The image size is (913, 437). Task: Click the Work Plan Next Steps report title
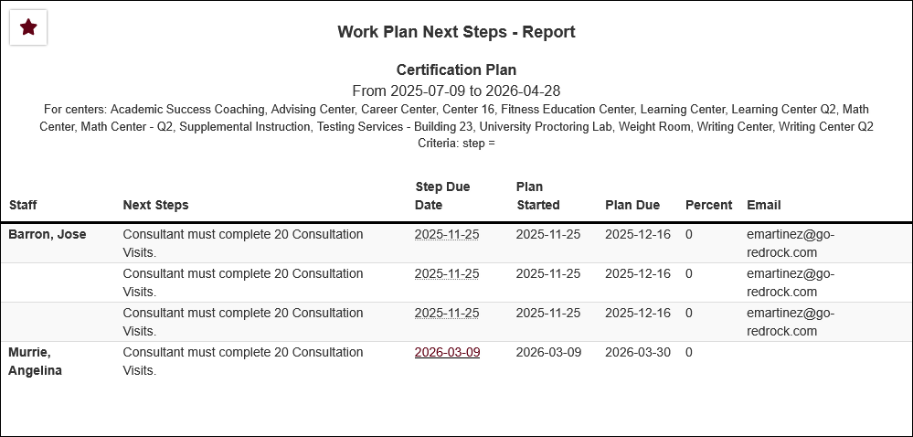(x=456, y=32)
